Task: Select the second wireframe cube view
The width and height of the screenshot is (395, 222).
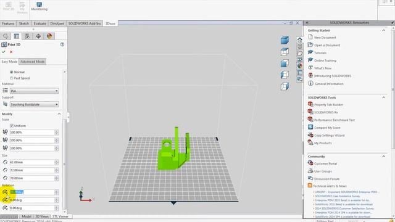Action: coord(285,52)
